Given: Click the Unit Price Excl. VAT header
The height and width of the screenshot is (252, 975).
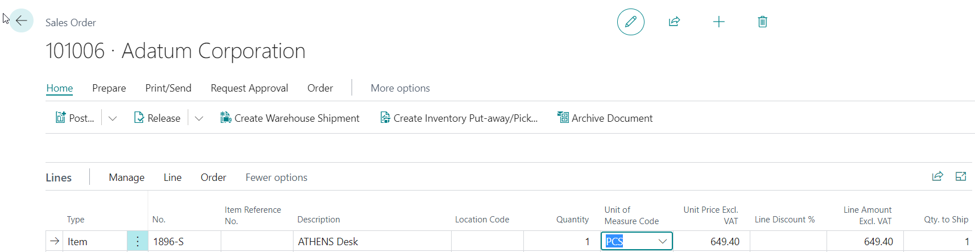Looking at the screenshot, I should pos(710,215).
